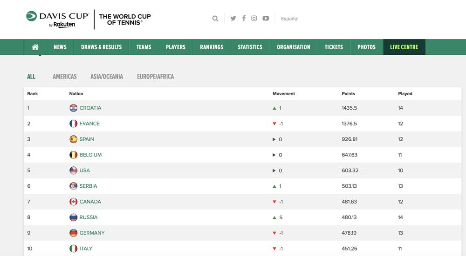Open the Instagram social icon
The image size is (466, 256).
pos(254,19)
